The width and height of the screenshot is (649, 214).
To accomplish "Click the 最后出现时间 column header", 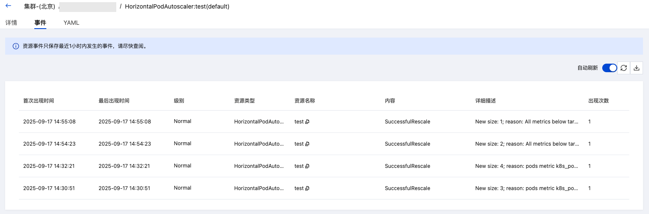I will [114, 101].
